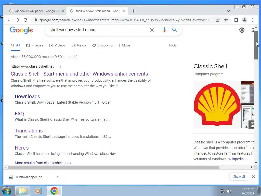
Task: Click the http://www.classicshell.net URL text
Action: (x=32, y=66)
